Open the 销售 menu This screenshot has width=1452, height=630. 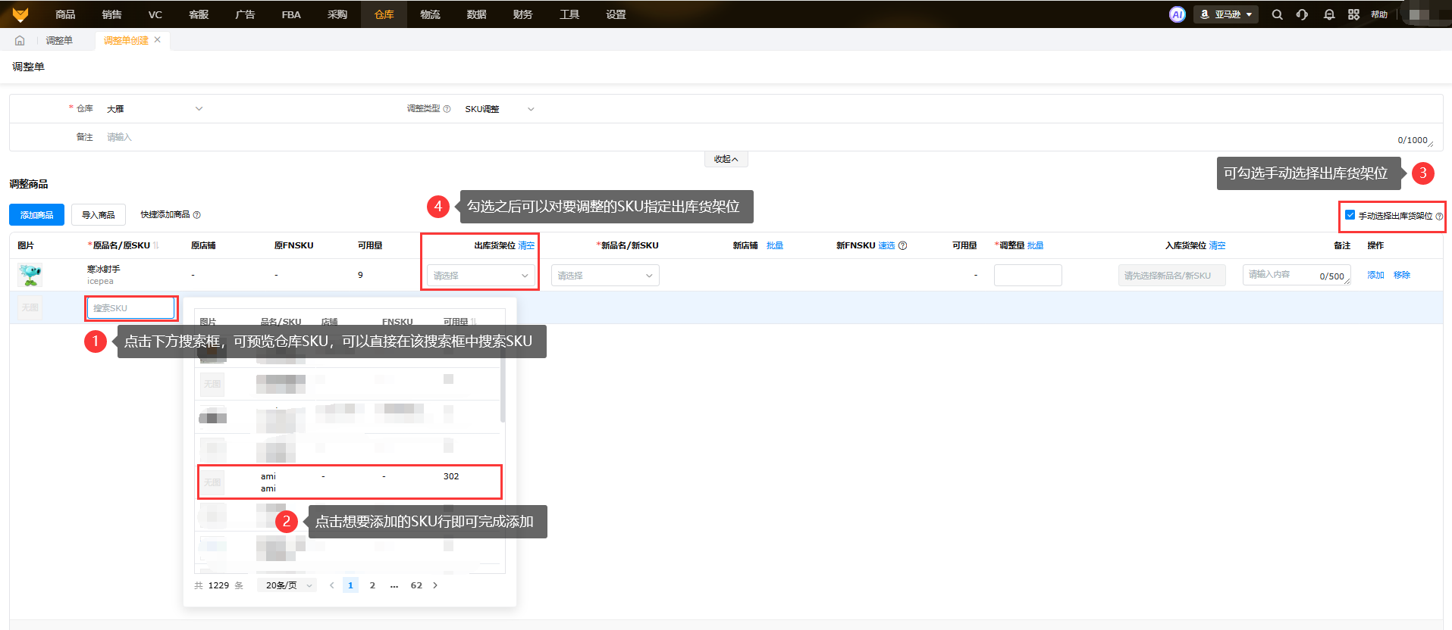(111, 14)
